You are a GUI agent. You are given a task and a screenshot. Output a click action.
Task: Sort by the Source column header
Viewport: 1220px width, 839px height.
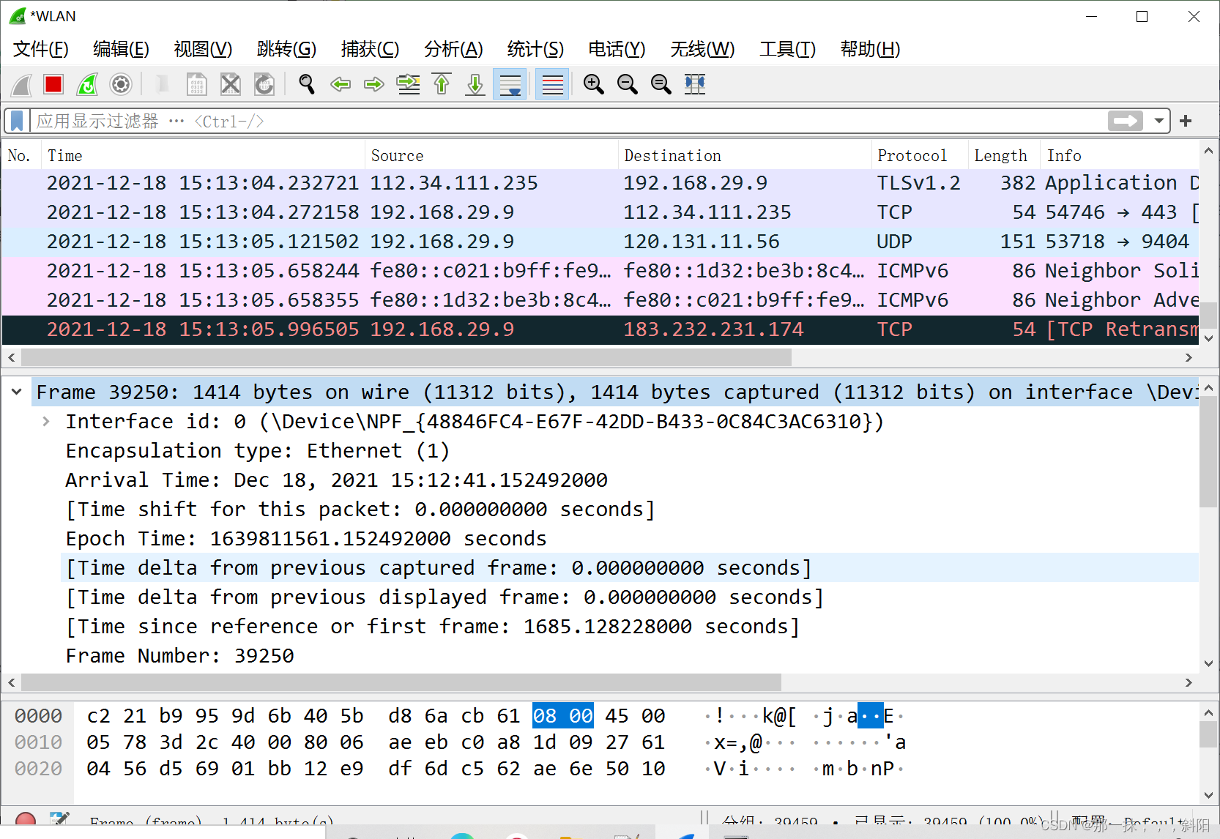(x=491, y=155)
